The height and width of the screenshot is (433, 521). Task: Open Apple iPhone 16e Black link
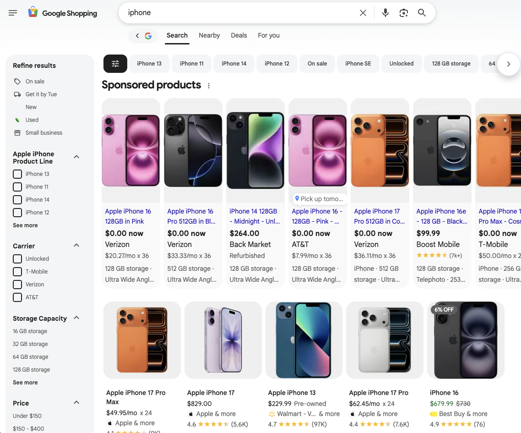[442, 216]
